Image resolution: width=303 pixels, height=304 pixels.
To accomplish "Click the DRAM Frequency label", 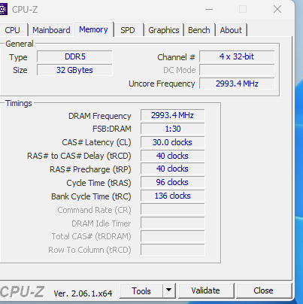I will point(100,116).
